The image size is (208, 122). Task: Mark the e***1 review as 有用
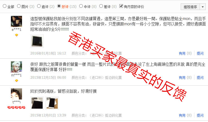tap(185, 53)
